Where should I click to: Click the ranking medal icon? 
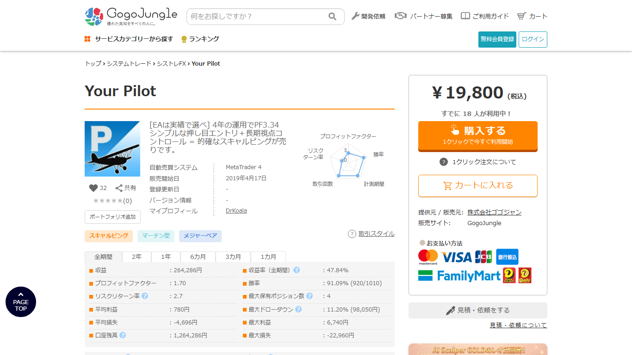click(x=184, y=39)
